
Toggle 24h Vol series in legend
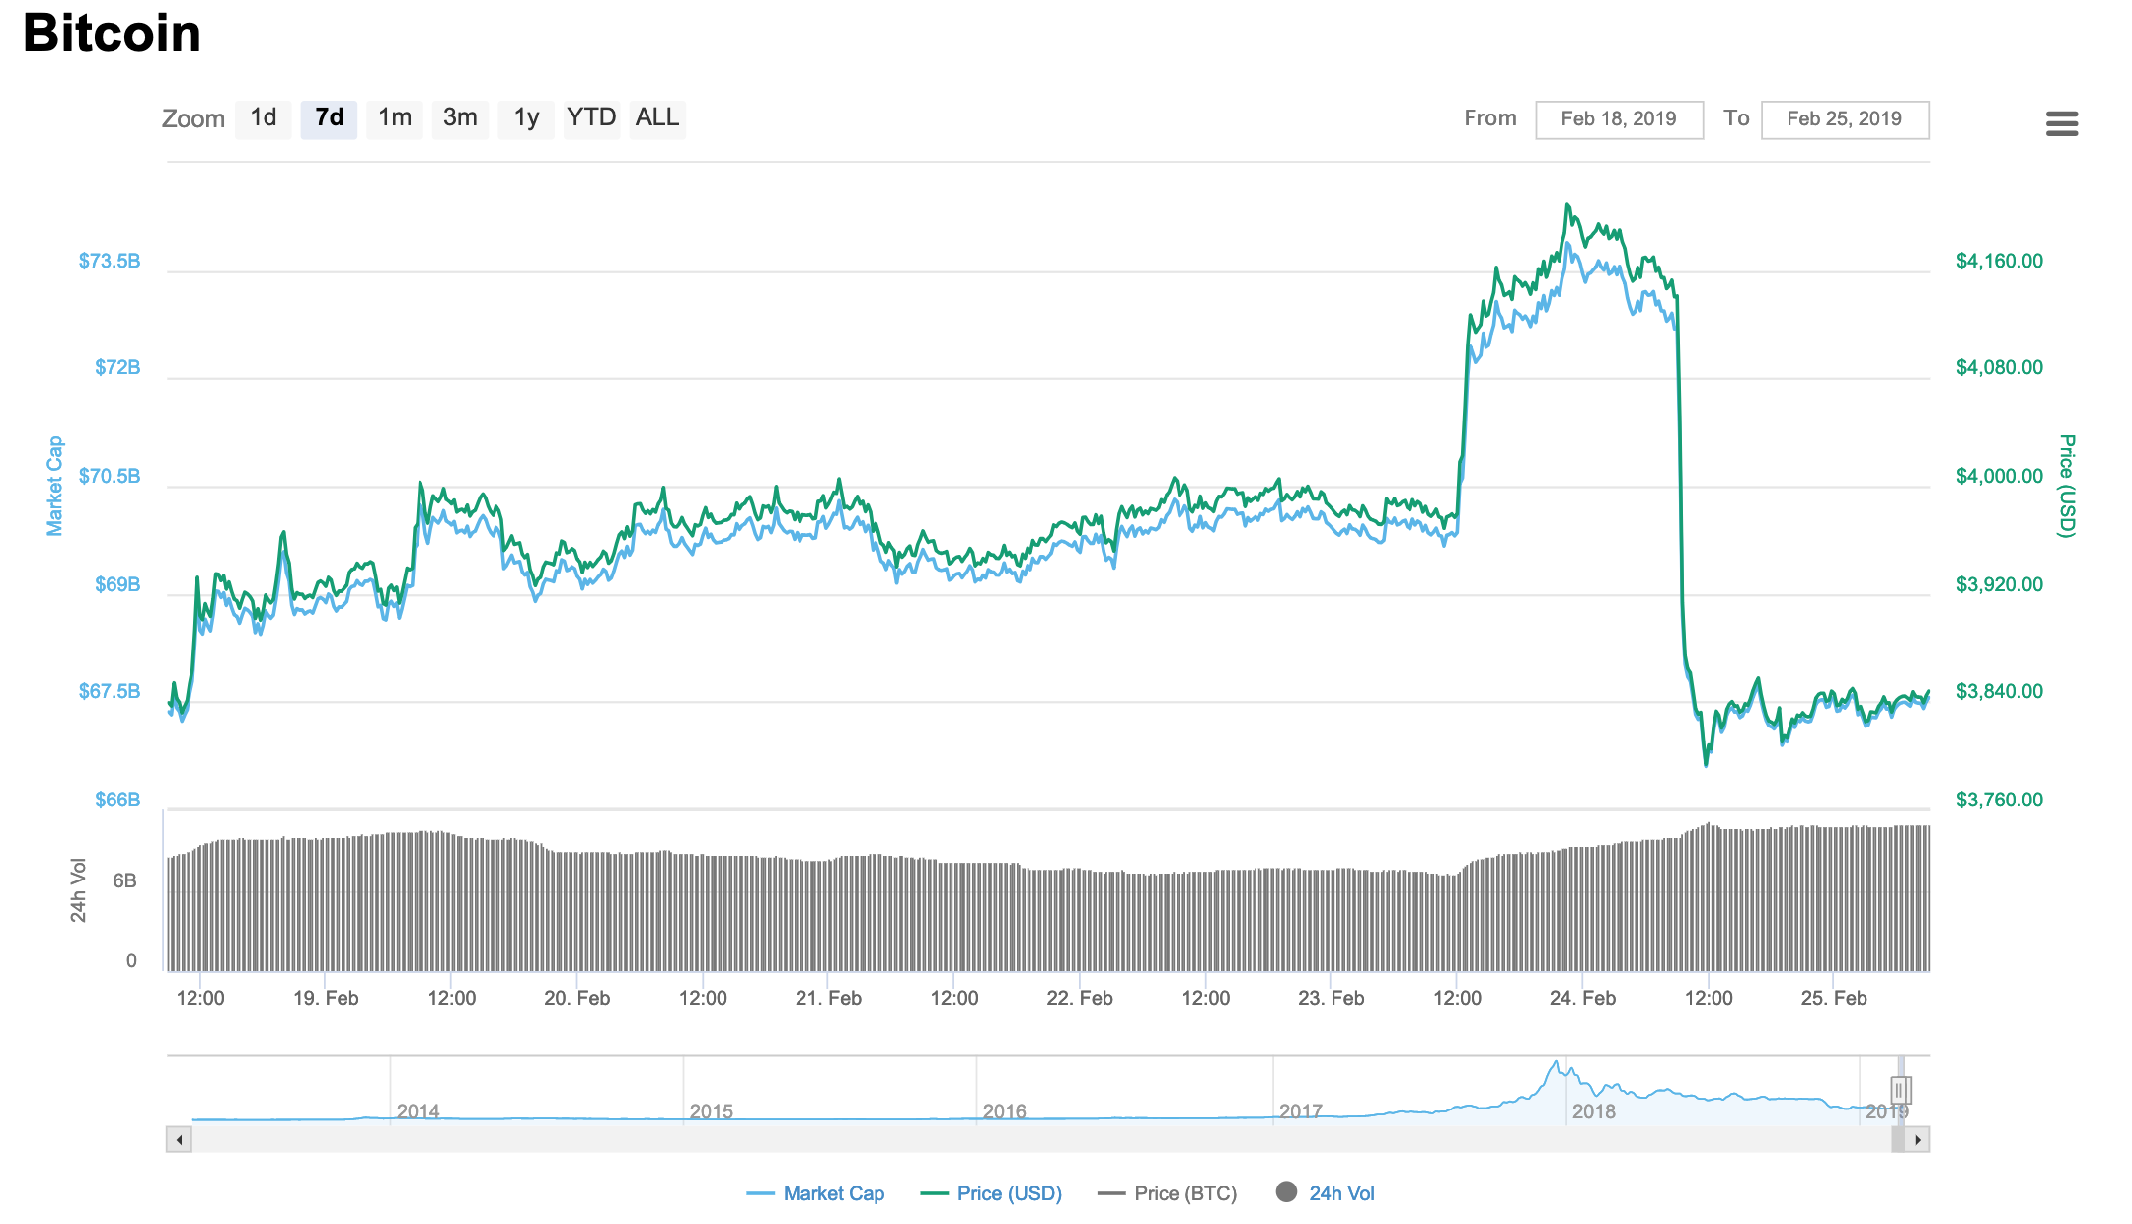[1326, 1193]
